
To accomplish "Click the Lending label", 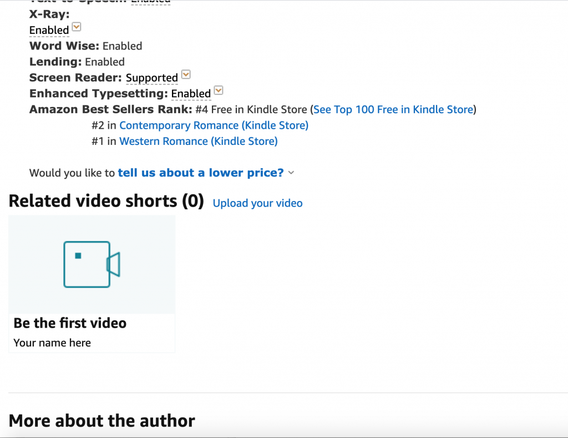I will pyautogui.click(x=55, y=62).
